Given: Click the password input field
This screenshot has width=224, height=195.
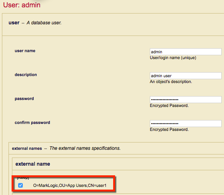Looking at the screenshot, I should tap(185, 100).
